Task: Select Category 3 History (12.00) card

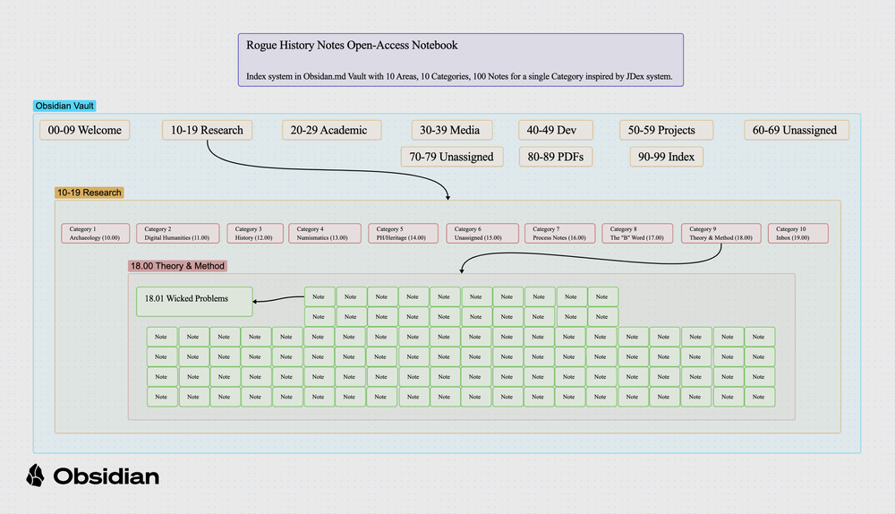Action: tap(254, 233)
